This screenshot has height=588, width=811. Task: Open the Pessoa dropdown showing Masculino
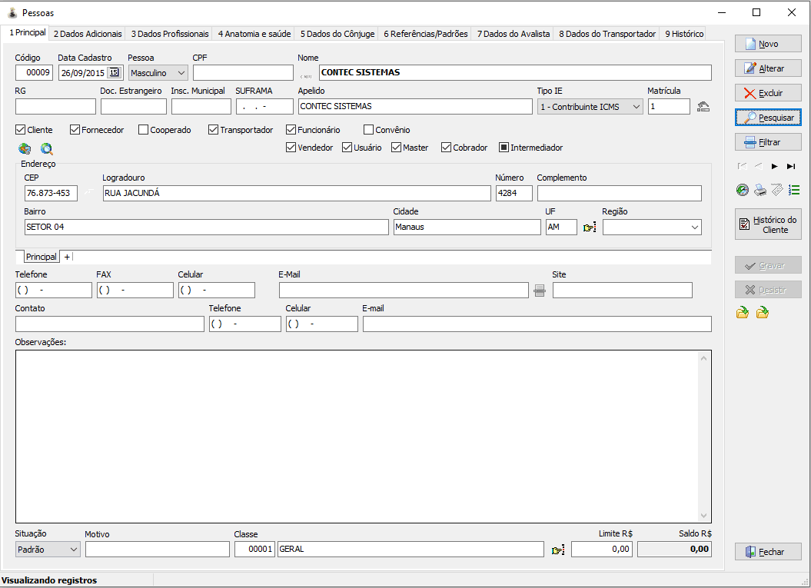pyautogui.click(x=158, y=73)
